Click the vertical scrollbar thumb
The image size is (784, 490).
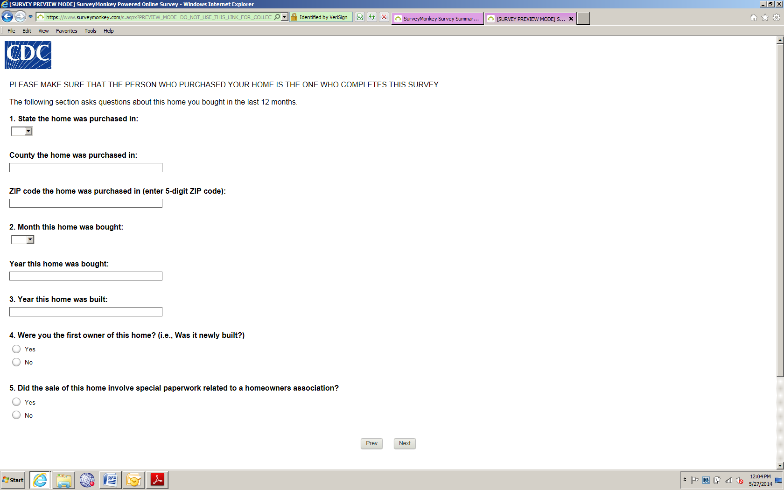click(780, 210)
